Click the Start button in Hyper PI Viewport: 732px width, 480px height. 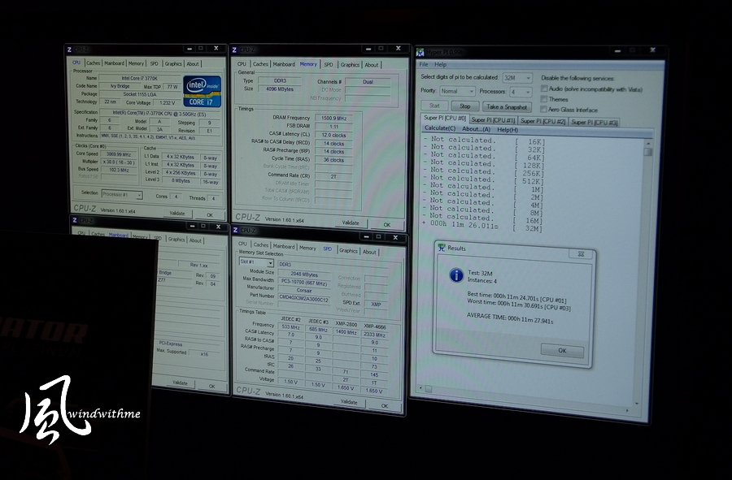434,106
